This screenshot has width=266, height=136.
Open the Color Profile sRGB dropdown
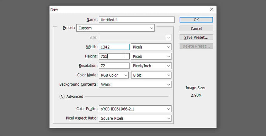(x=135, y=109)
